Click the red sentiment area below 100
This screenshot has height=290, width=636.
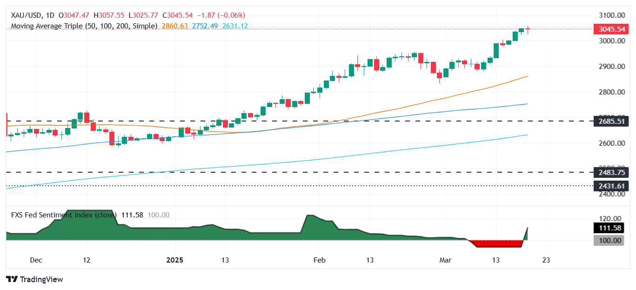click(x=495, y=244)
